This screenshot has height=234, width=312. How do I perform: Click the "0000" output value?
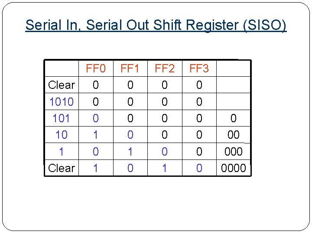click(x=234, y=168)
